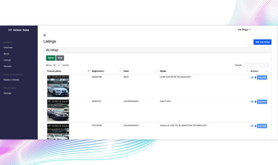Image resolution: width=278 pixels, height=165 pixels.
Task: Open the Show entries count dropdown
Action: coord(57,65)
